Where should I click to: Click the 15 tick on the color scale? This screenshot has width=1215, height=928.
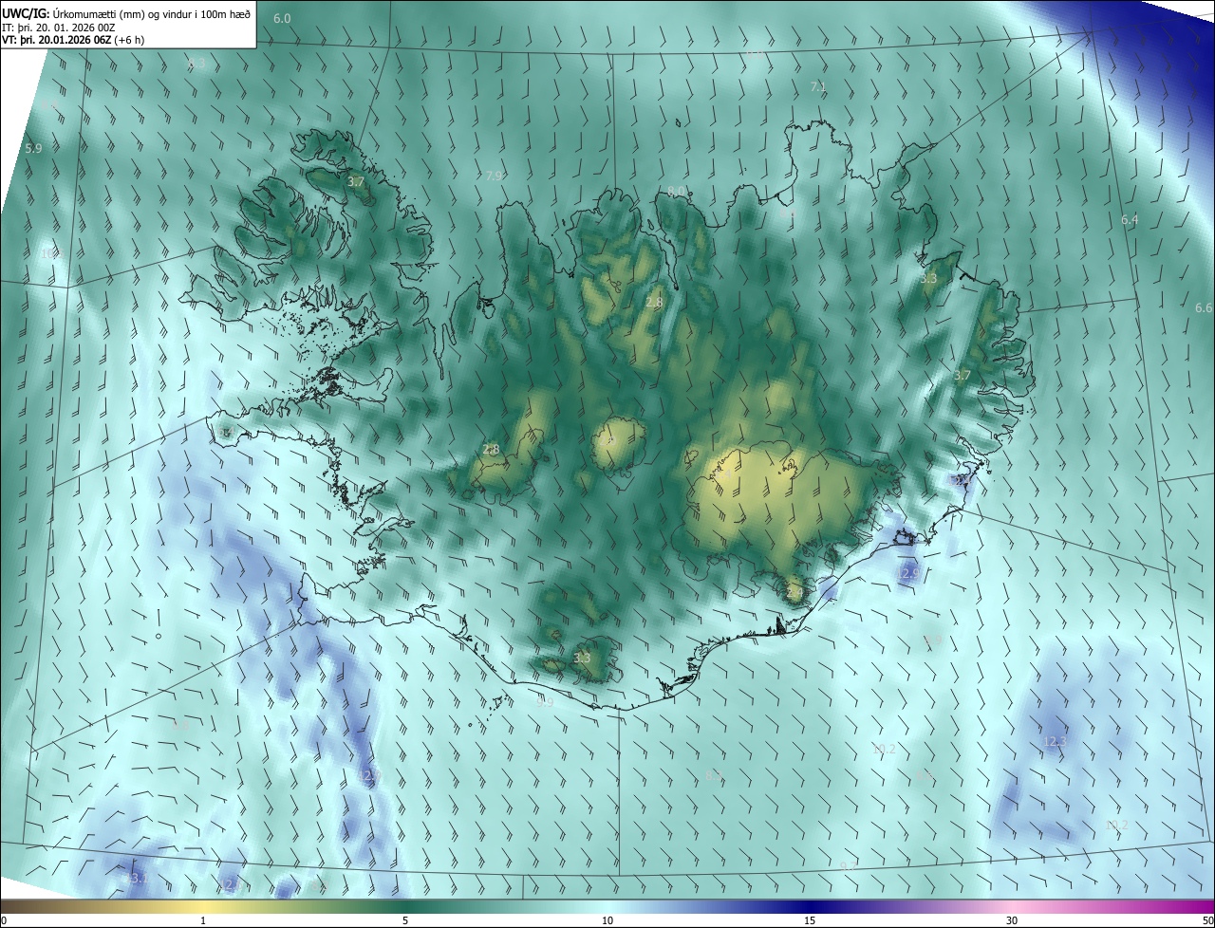pos(810,920)
